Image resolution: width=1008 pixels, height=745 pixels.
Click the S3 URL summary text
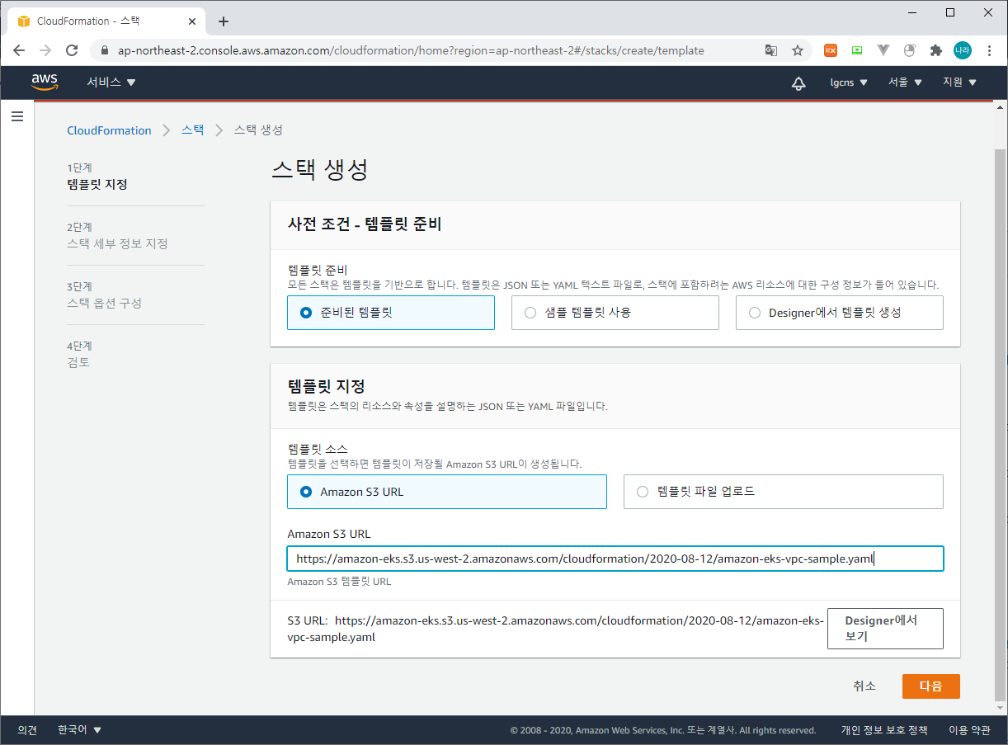point(555,629)
